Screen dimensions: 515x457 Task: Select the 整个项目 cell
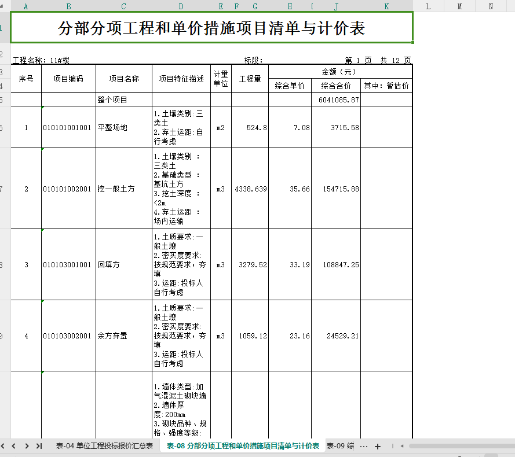tap(124, 99)
